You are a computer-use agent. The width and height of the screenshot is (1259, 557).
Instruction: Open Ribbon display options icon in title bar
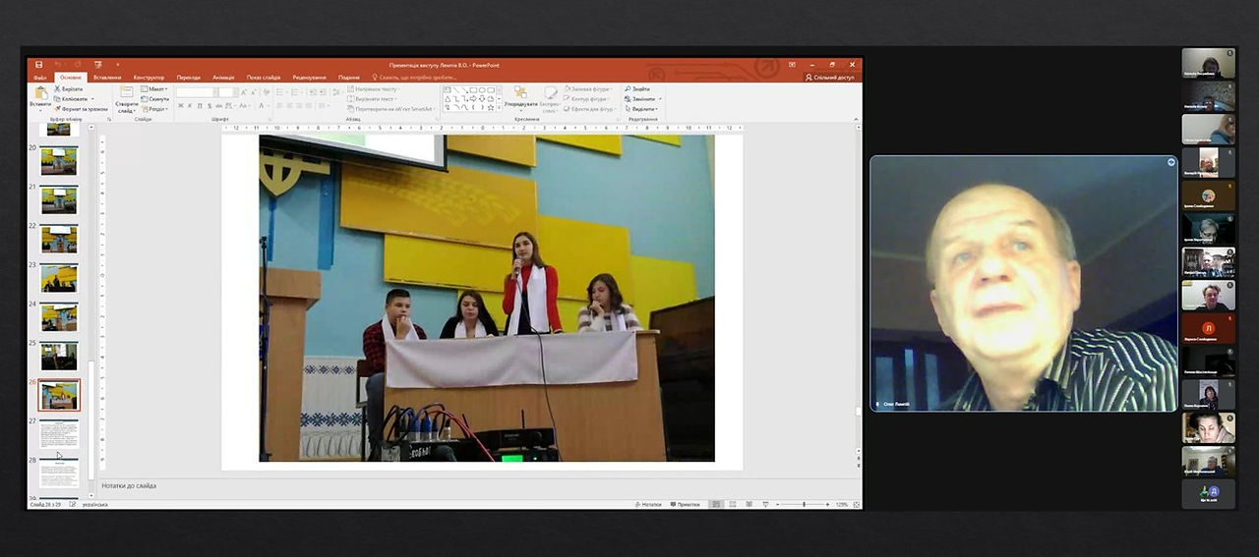pyautogui.click(x=793, y=65)
